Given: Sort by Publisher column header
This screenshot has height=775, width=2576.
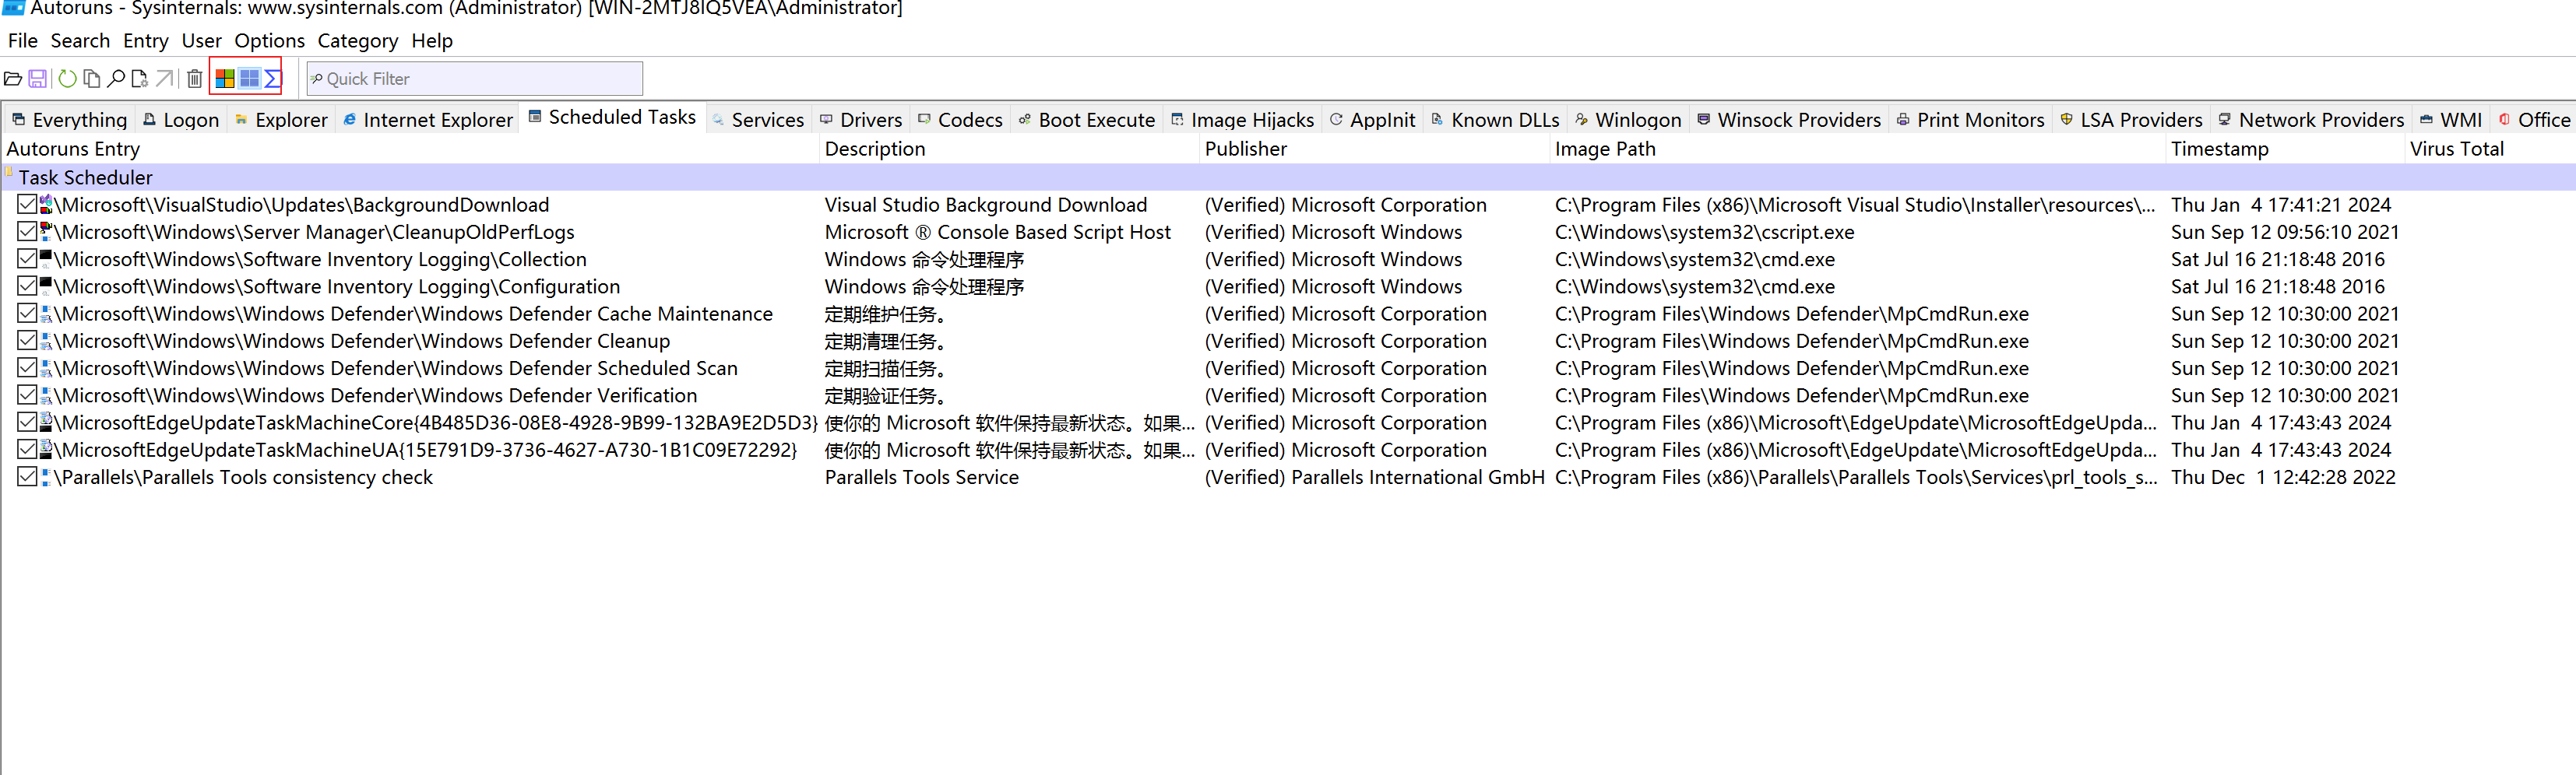Looking at the screenshot, I should point(1374,149).
